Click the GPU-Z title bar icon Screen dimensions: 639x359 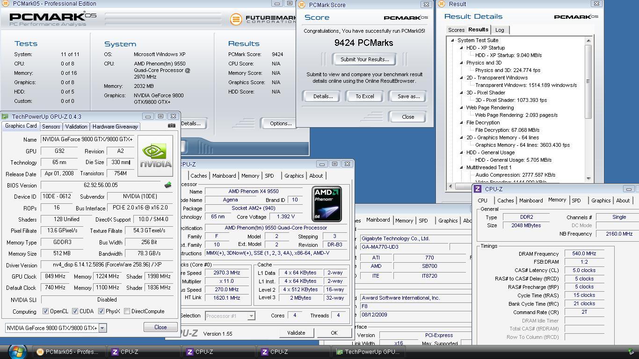[x=5, y=116]
